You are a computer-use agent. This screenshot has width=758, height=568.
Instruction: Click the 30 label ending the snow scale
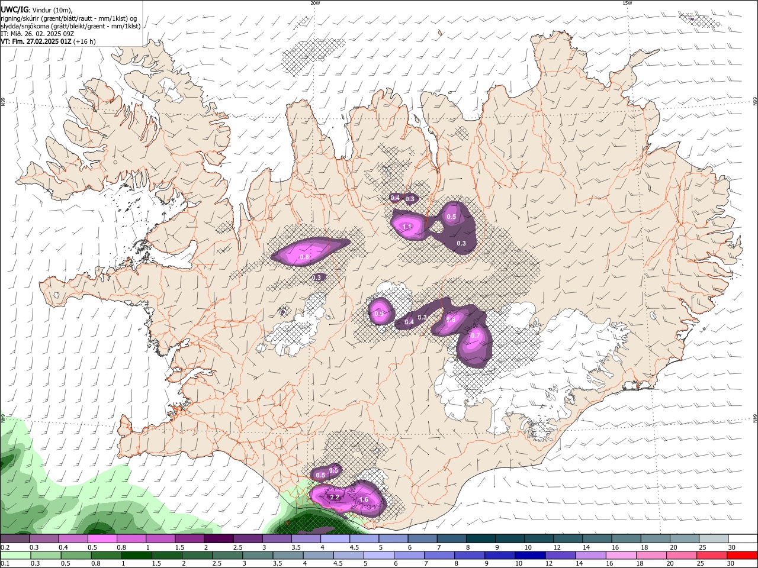click(x=731, y=547)
